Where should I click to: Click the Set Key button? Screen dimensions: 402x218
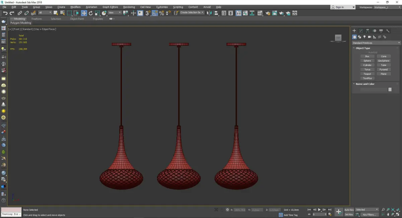349,214
